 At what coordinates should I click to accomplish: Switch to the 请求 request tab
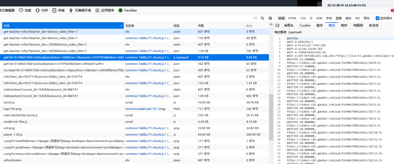(319, 25)
